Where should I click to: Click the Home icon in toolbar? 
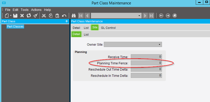[x=175, y=16]
